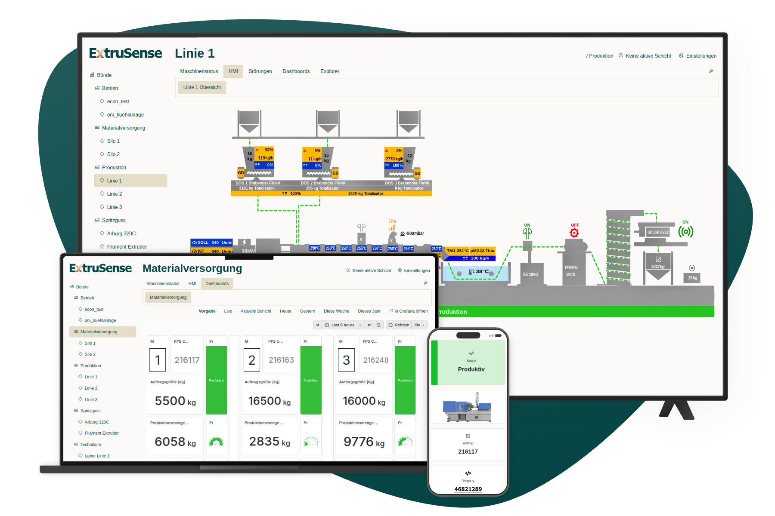Click the green Produktion status bar beside 216117

click(217, 380)
